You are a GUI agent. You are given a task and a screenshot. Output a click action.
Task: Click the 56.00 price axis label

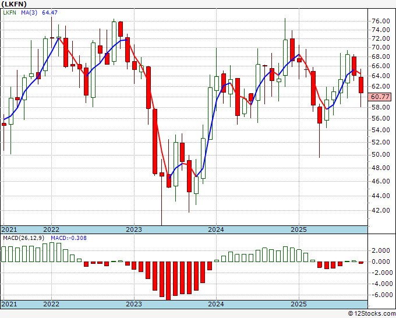coord(381,118)
